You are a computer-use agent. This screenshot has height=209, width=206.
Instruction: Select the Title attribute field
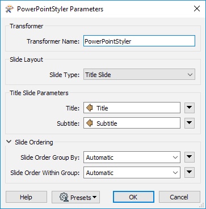tap(132, 108)
